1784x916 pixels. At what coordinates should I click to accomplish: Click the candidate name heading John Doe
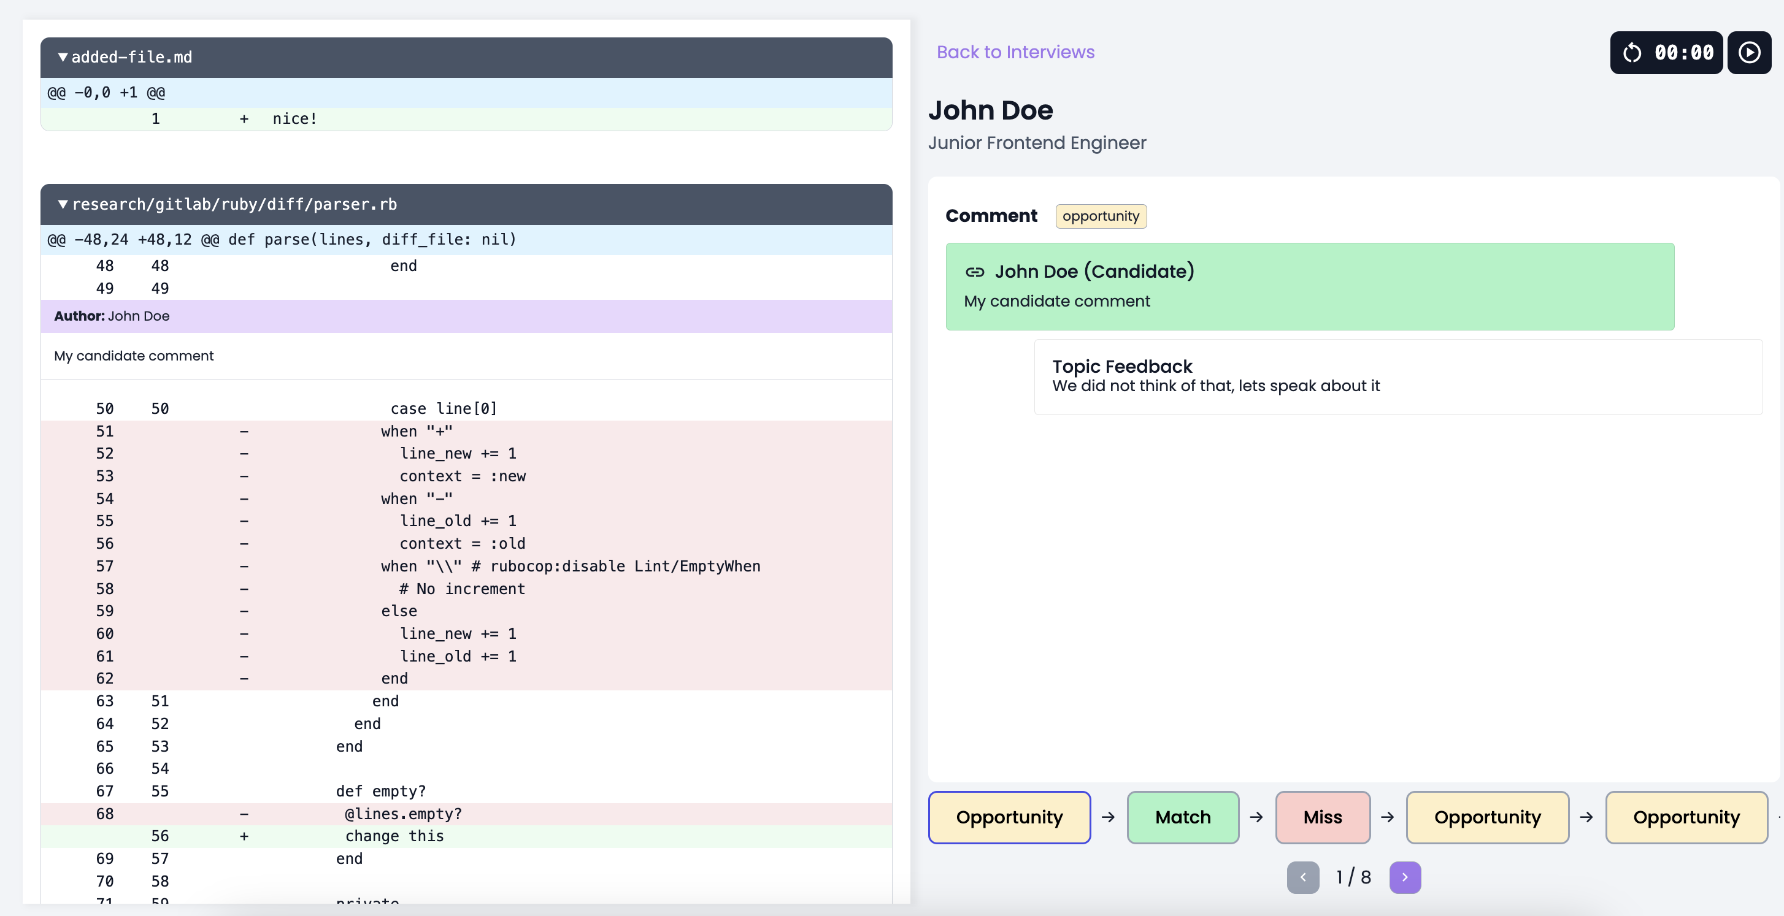[x=990, y=110]
